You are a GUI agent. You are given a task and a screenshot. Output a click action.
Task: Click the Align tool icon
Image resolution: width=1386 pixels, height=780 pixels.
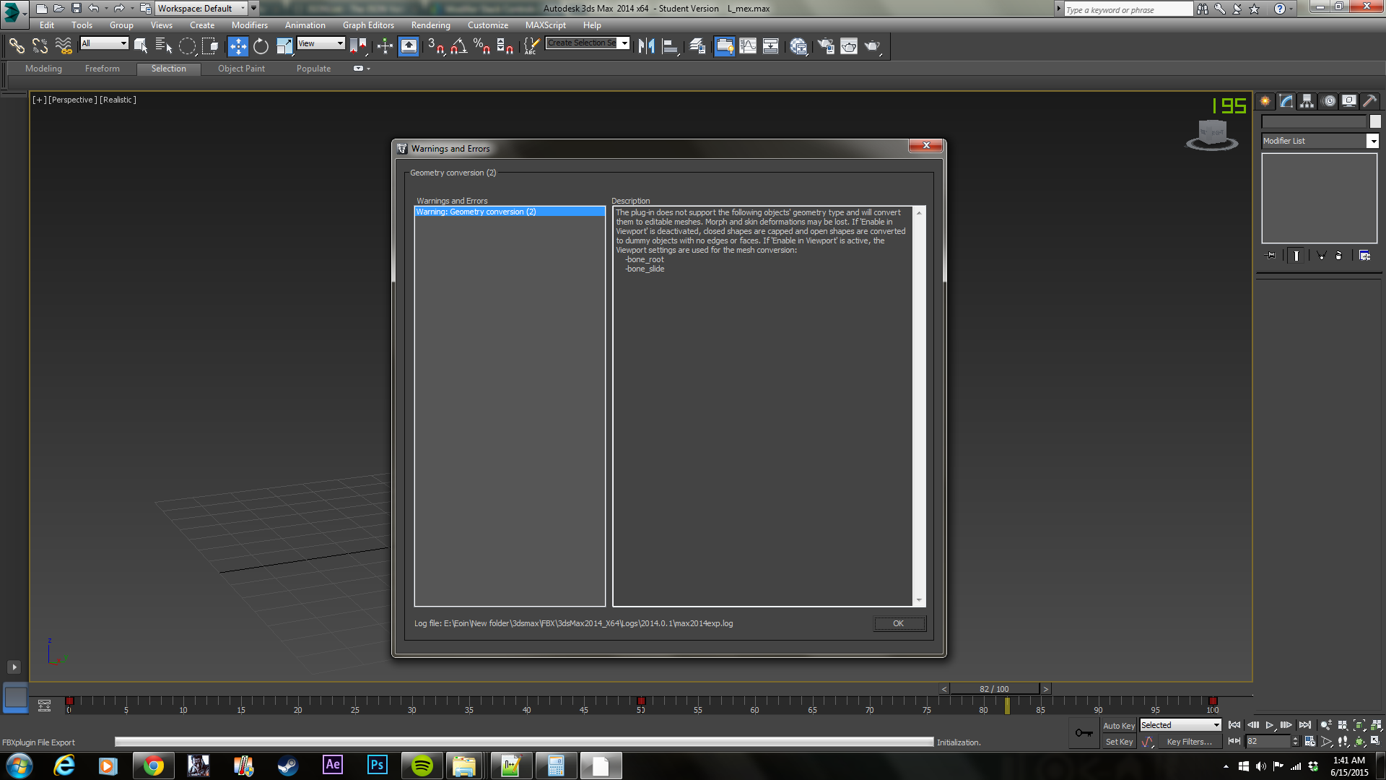point(670,46)
